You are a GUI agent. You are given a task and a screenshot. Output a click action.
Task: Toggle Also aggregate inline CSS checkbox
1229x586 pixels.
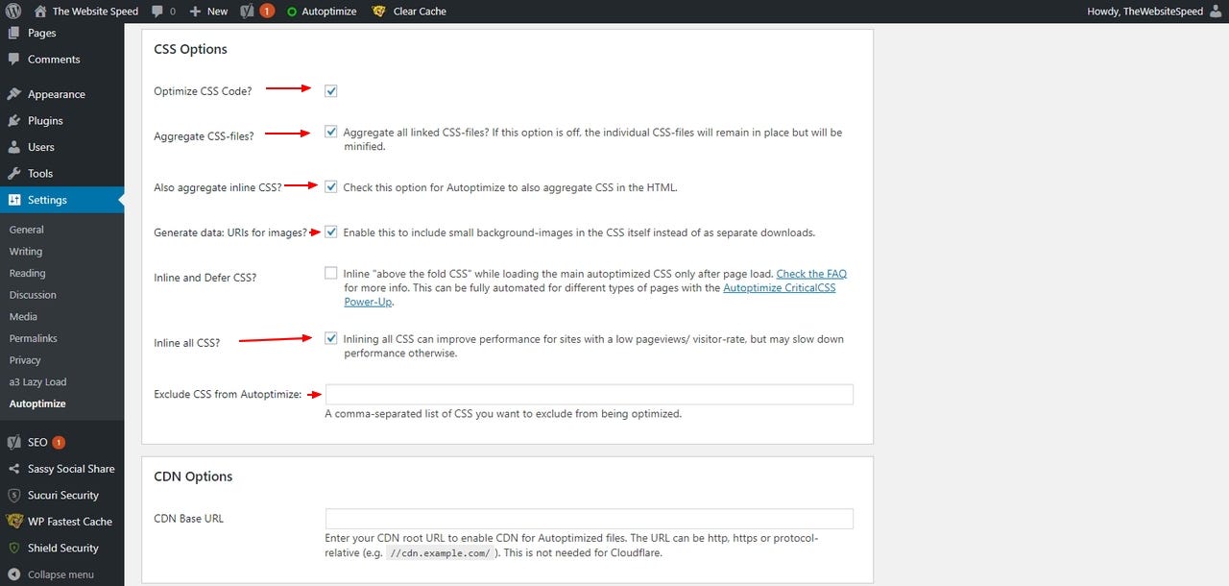click(x=331, y=187)
